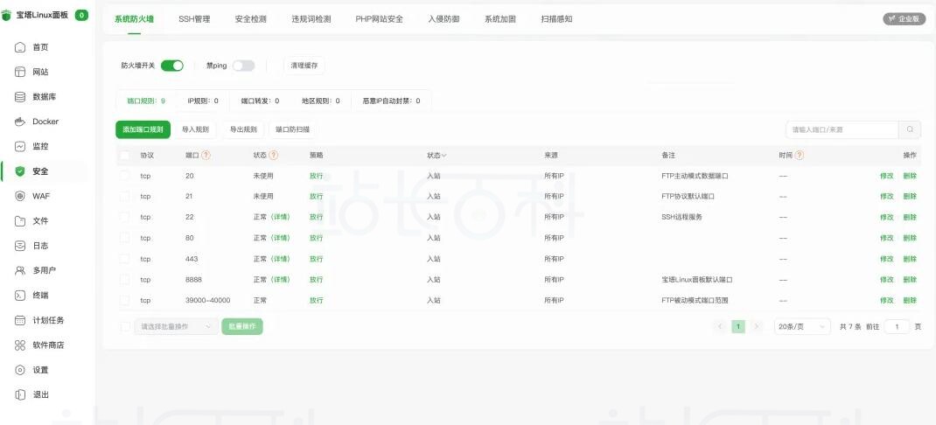Open the WAF icon in the sidebar

pyautogui.click(x=20, y=196)
